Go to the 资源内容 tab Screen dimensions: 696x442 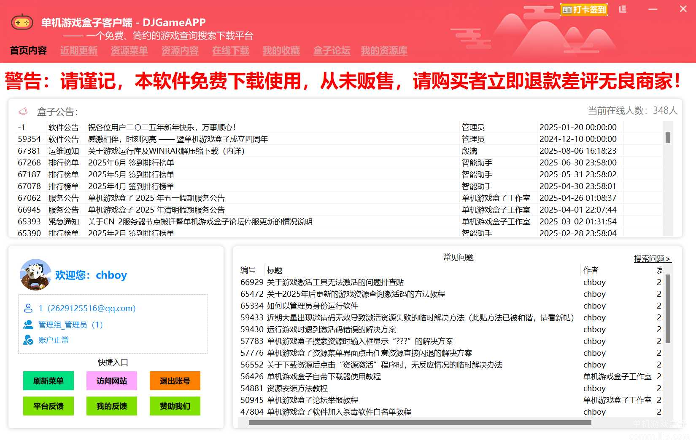tap(180, 51)
